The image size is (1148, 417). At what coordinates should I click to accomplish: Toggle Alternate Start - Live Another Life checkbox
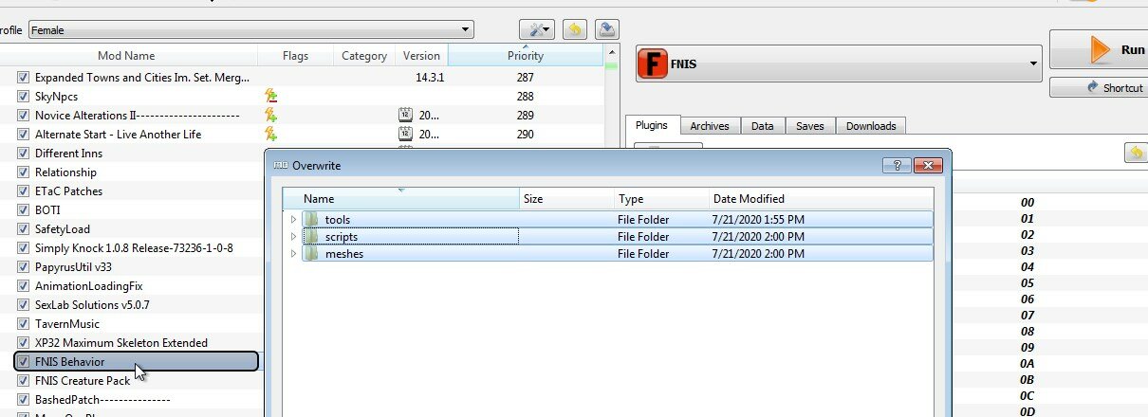point(23,134)
